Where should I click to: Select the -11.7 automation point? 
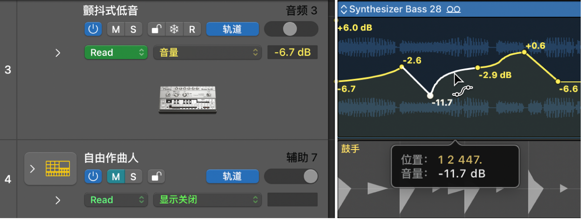click(x=430, y=95)
